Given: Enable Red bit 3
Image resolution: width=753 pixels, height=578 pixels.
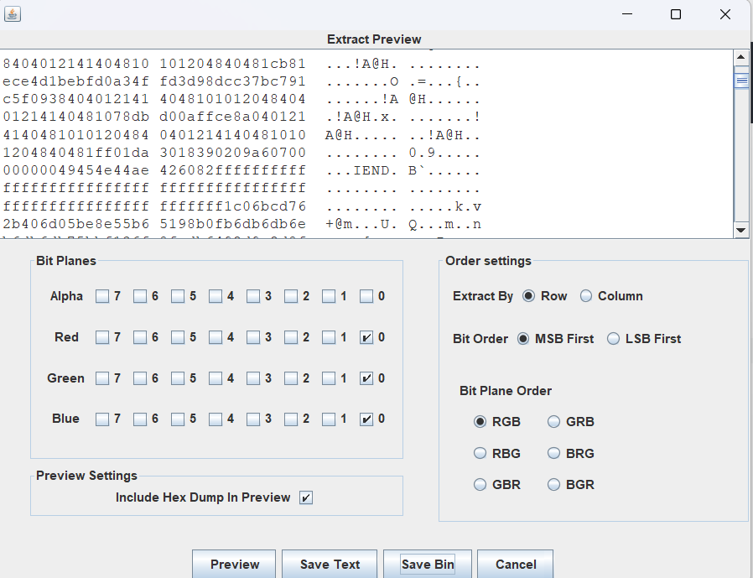Looking at the screenshot, I should click(x=253, y=337).
